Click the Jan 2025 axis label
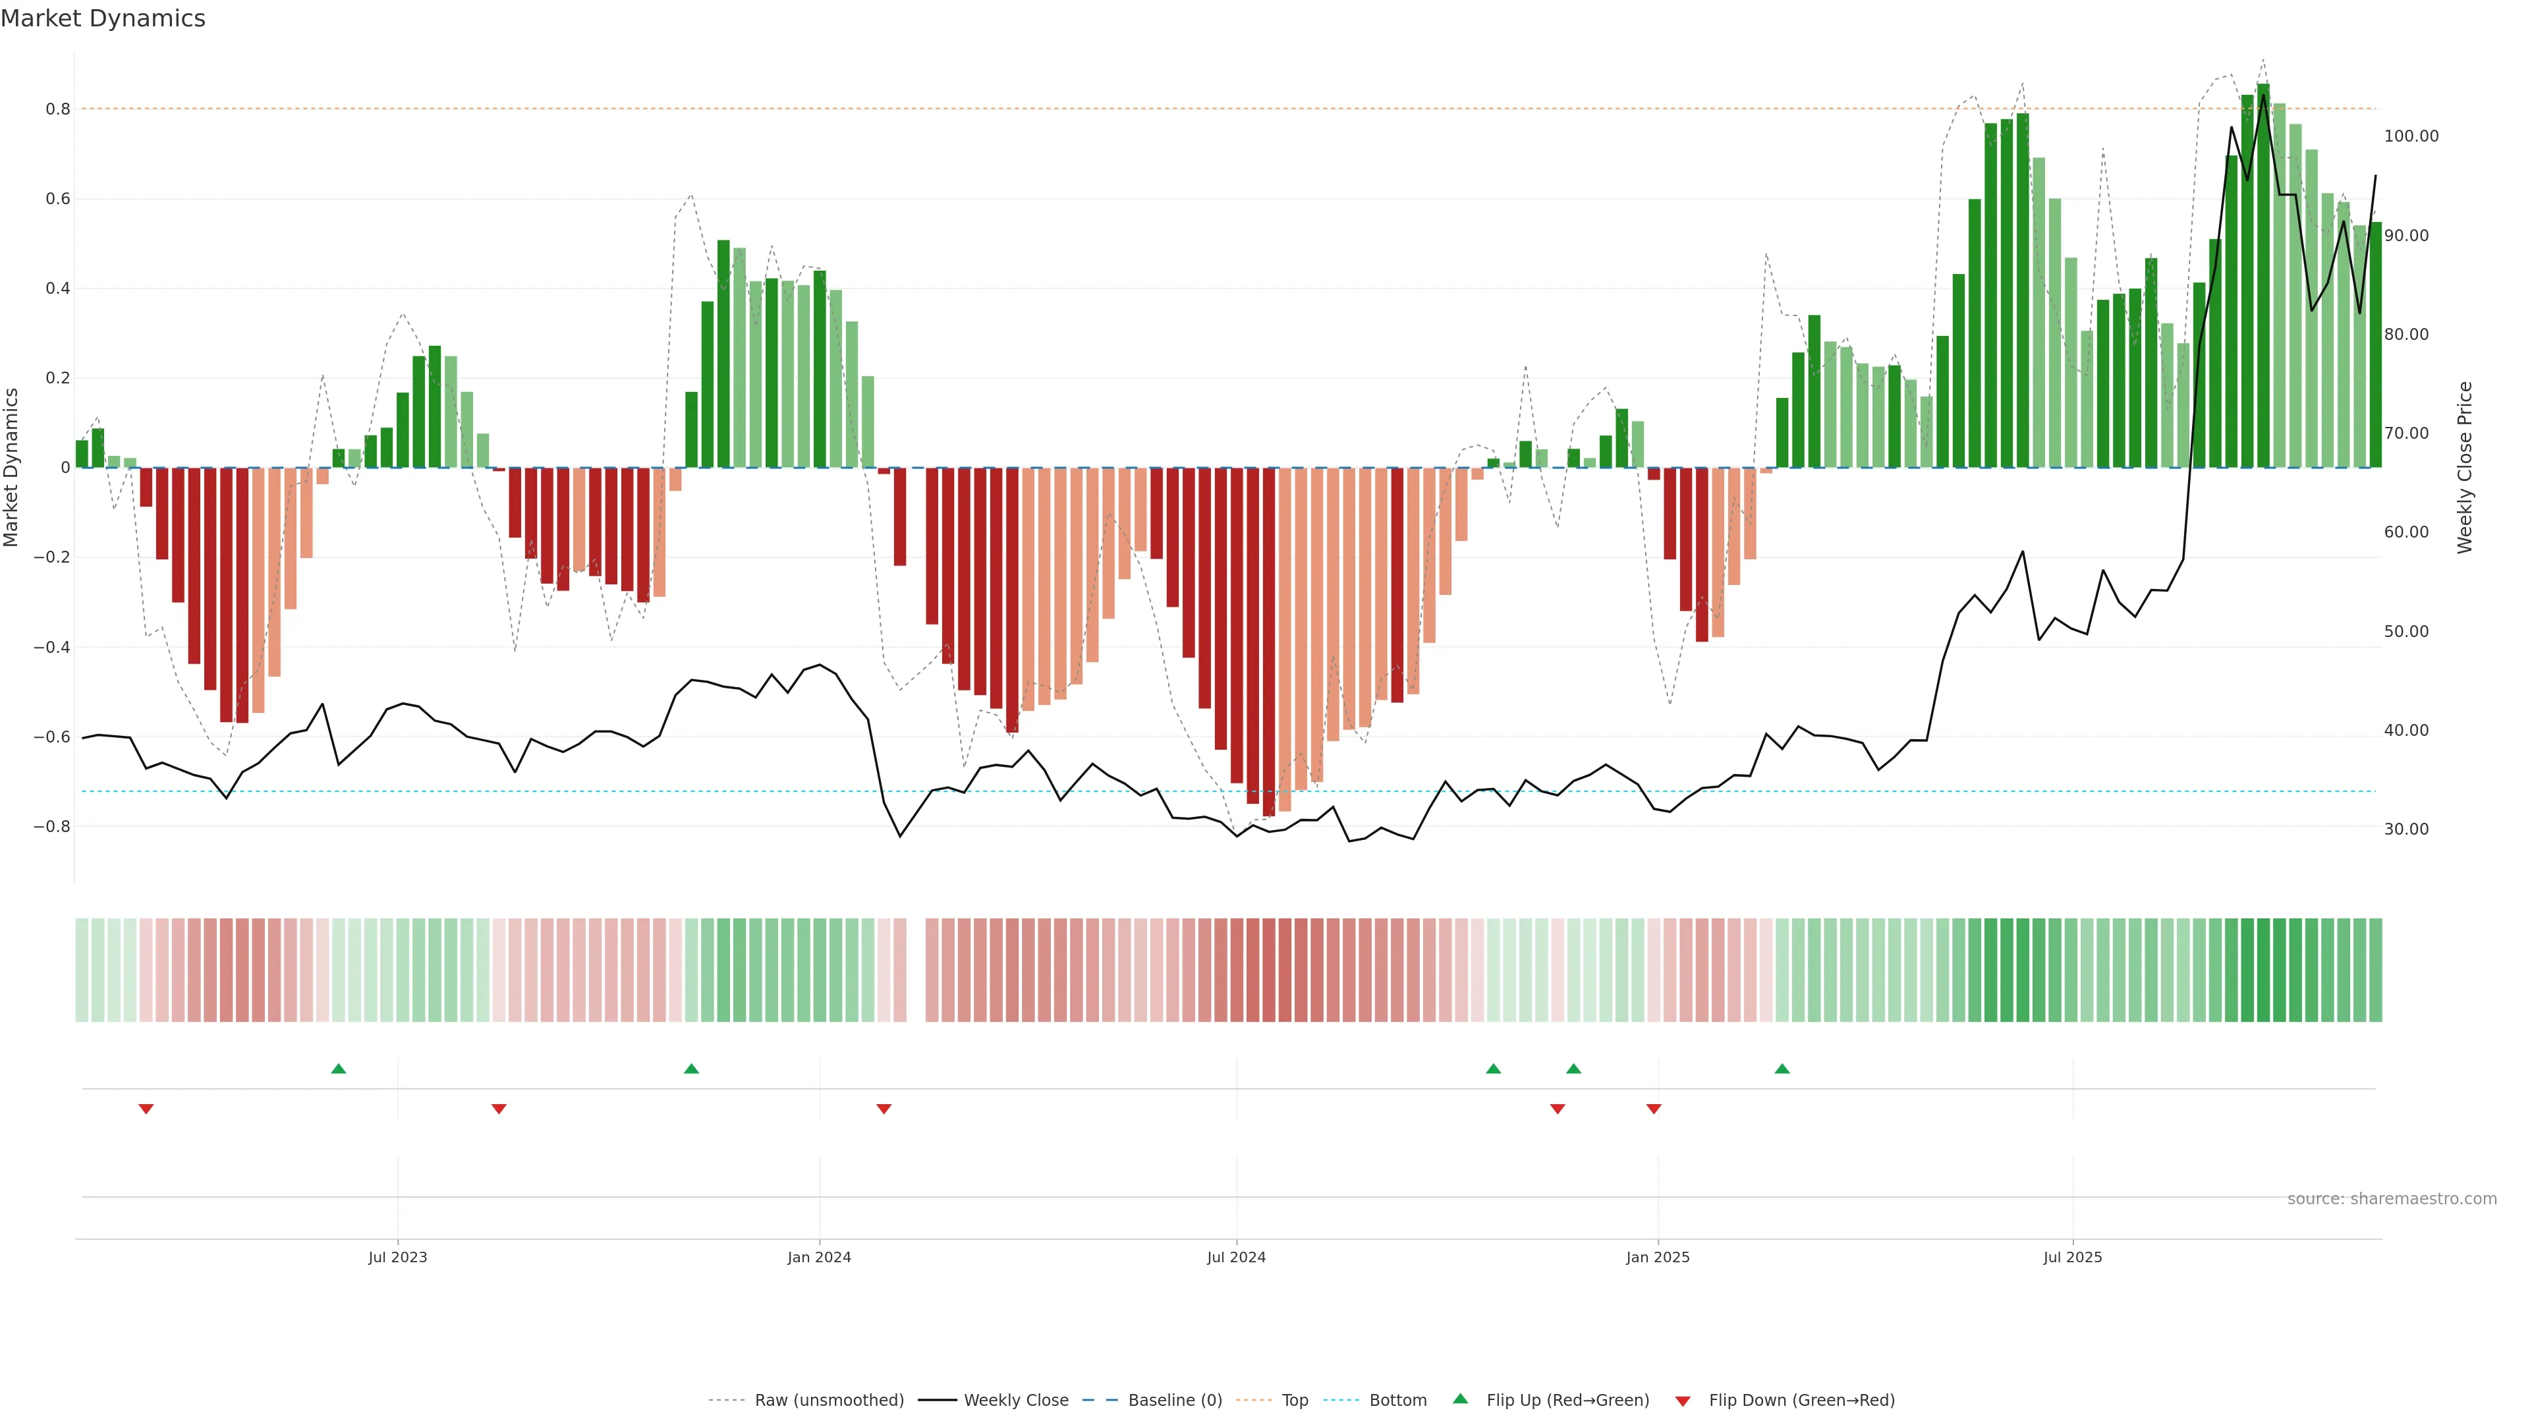Viewport: 2530px width, 1423px height. coord(1658,1257)
